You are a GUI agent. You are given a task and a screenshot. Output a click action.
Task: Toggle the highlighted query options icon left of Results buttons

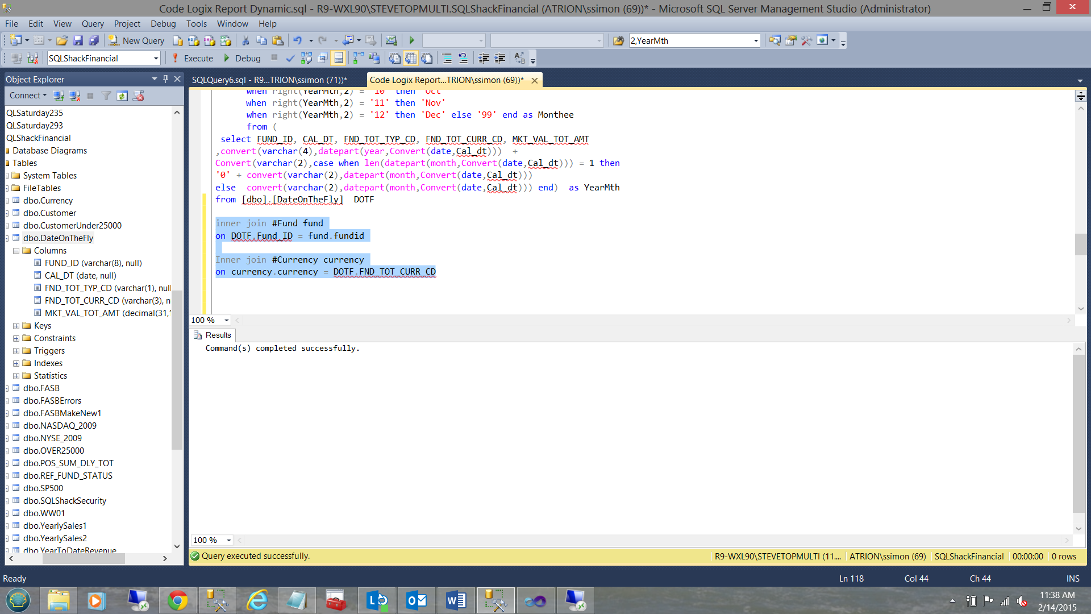[339, 58]
